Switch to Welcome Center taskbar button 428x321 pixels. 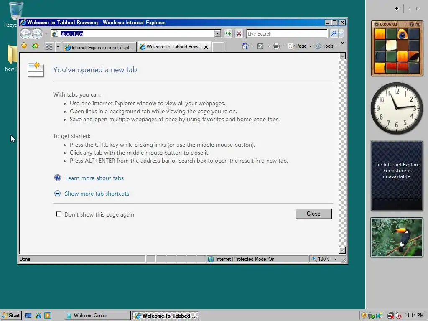(97, 316)
